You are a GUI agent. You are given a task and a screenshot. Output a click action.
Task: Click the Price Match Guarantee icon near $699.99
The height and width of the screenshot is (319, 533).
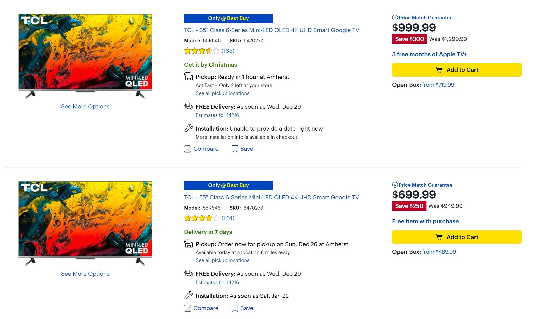tap(395, 185)
